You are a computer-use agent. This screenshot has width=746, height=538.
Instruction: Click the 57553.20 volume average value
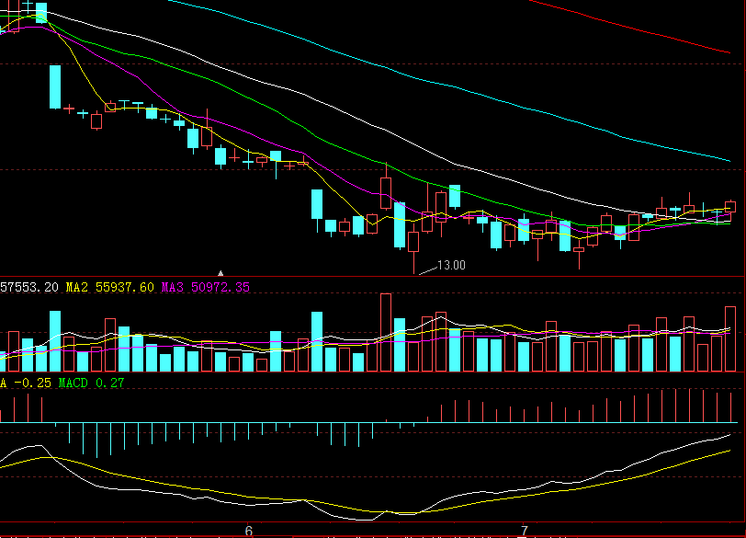29,287
